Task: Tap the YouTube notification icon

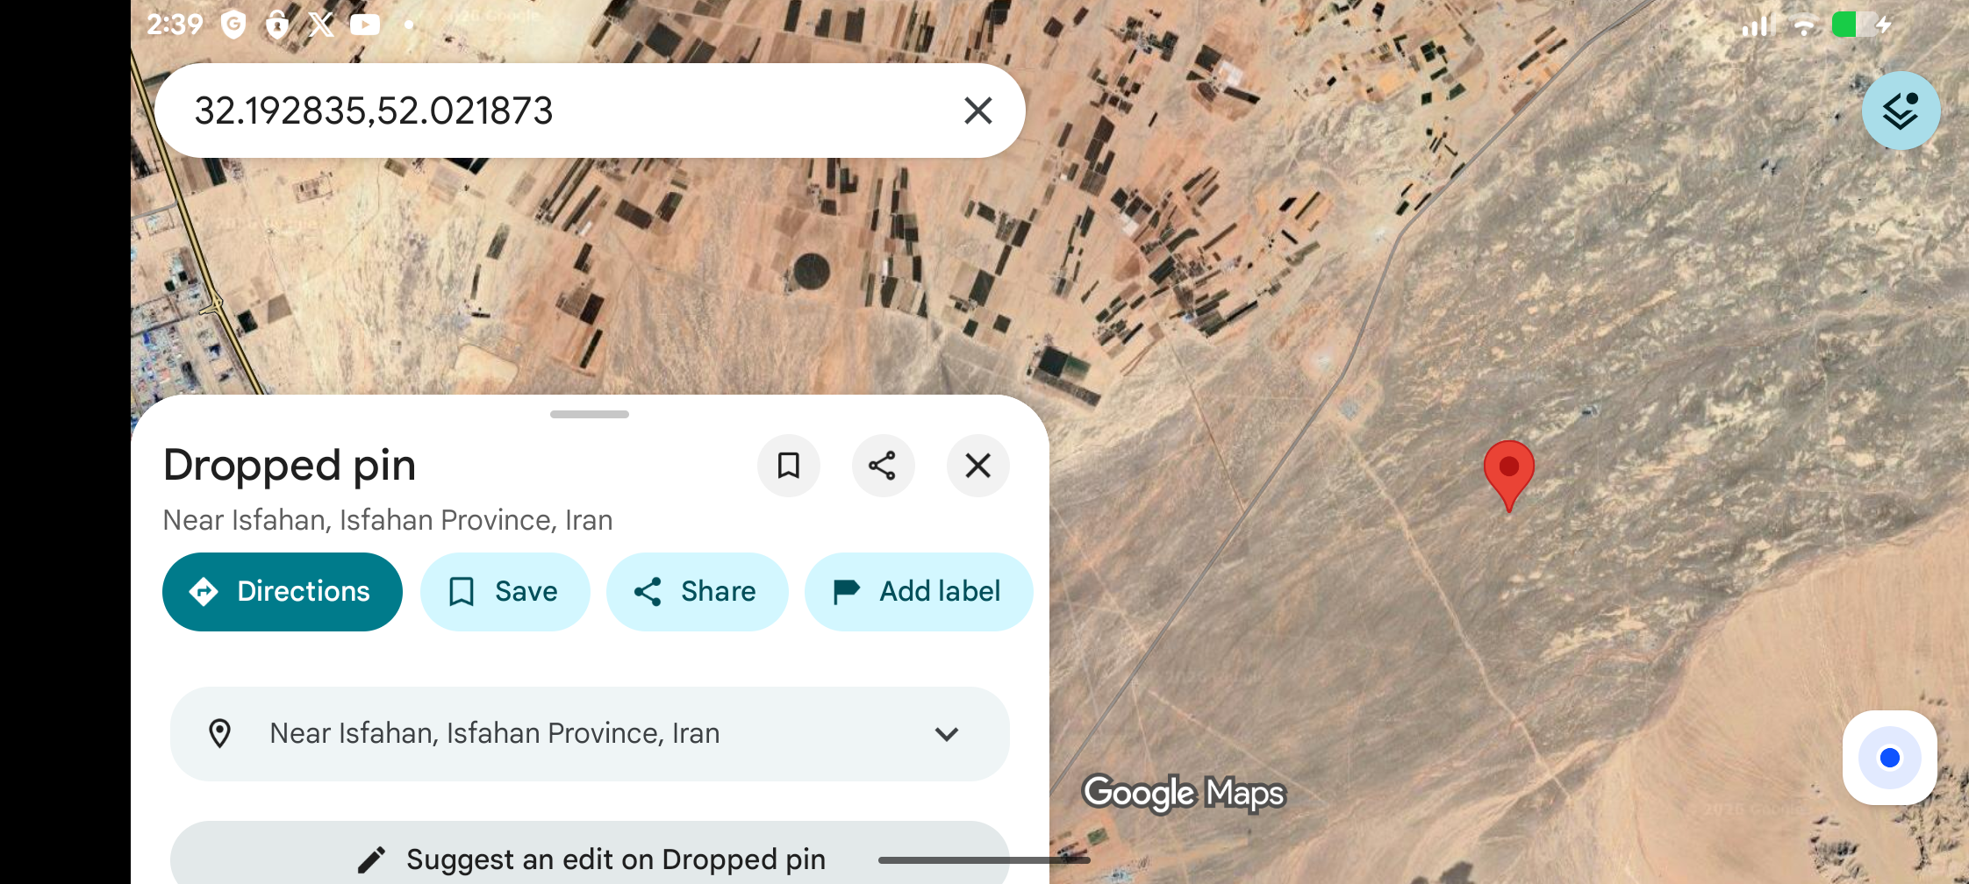Action: tap(365, 25)
